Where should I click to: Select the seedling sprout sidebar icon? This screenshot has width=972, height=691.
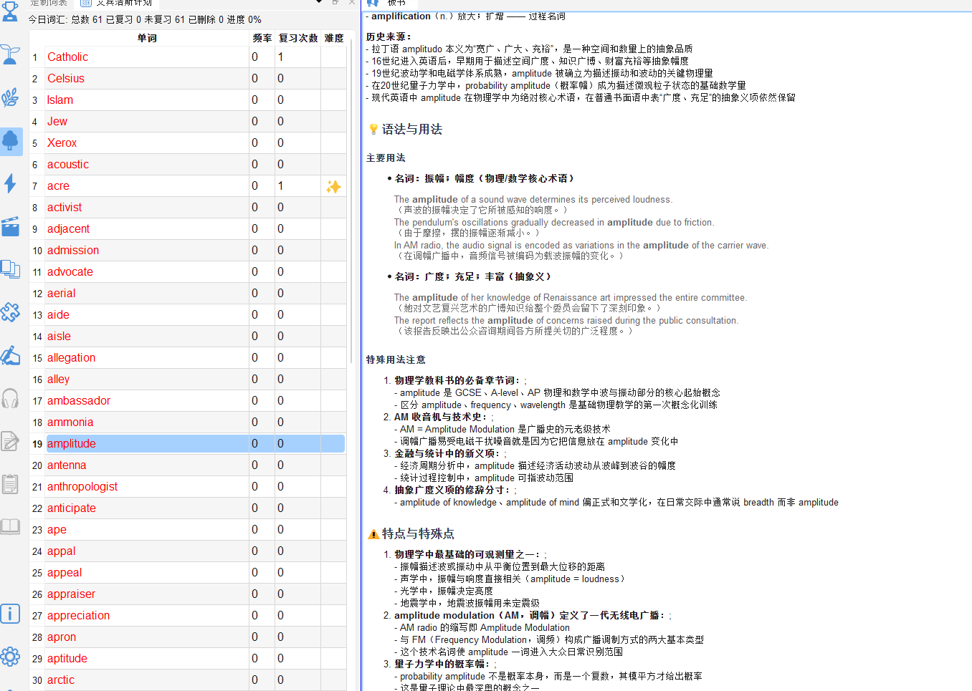pos(10,54)
